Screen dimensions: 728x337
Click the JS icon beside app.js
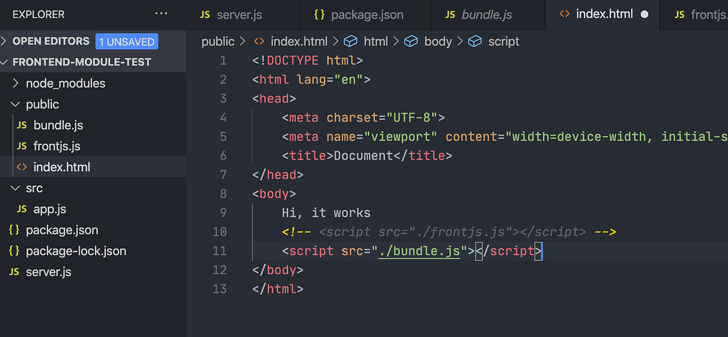click(x=21, y=209)
